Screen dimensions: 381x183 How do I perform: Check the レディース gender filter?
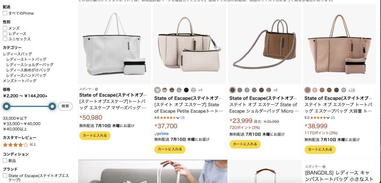pyautogui.click(x=5, y=34)
